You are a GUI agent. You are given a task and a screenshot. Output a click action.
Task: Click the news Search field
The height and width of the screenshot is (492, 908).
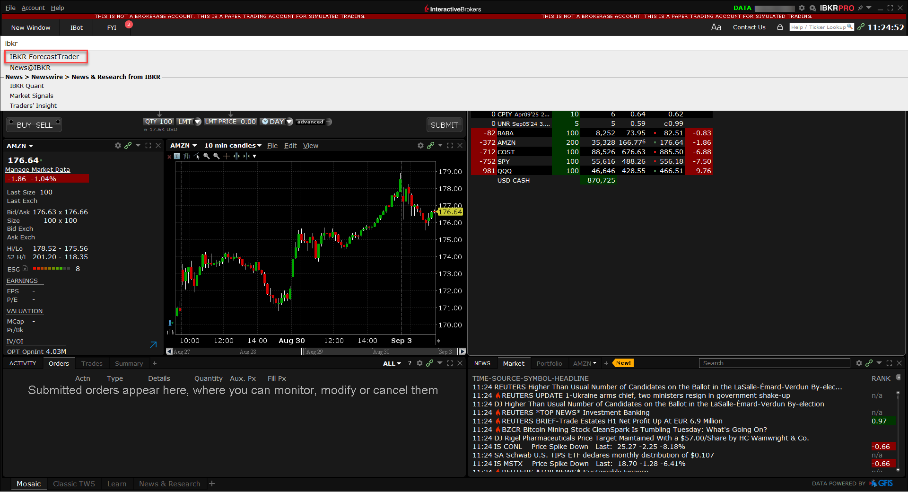(774, 363)
